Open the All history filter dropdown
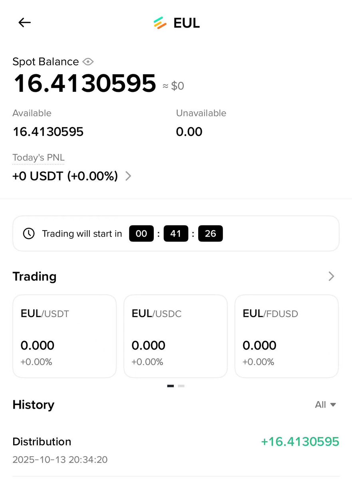 click(325, 405)
